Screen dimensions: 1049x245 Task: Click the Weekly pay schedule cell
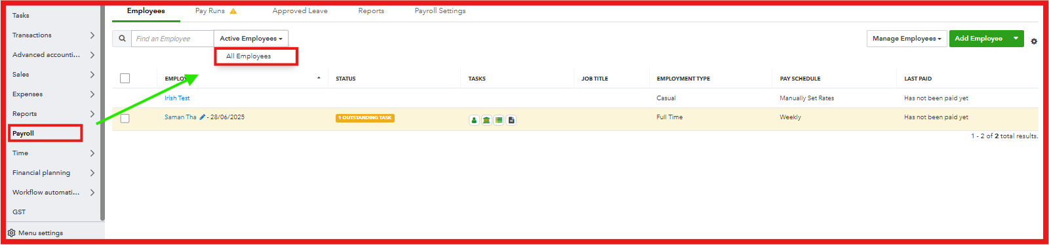[790, 117]
